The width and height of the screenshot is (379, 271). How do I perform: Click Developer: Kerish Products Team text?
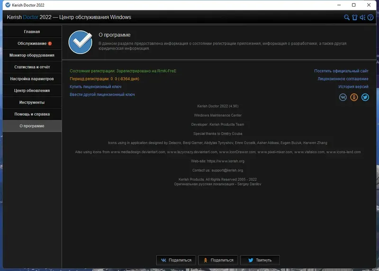217,124
